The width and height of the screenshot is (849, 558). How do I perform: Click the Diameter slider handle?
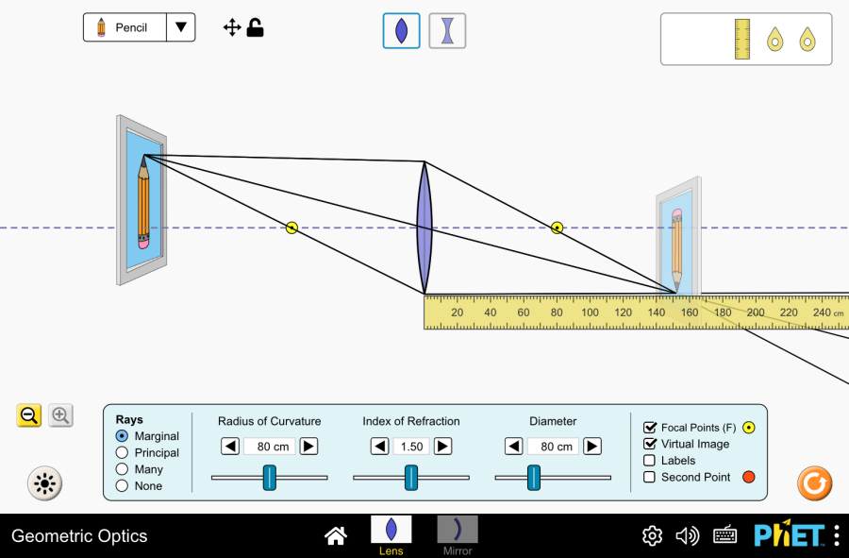click(533, 477)
